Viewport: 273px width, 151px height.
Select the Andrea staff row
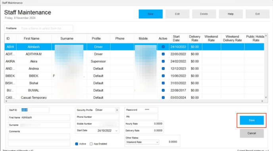pos(134,69)
